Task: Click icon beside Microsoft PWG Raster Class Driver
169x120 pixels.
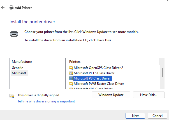Action: (71, 83)
